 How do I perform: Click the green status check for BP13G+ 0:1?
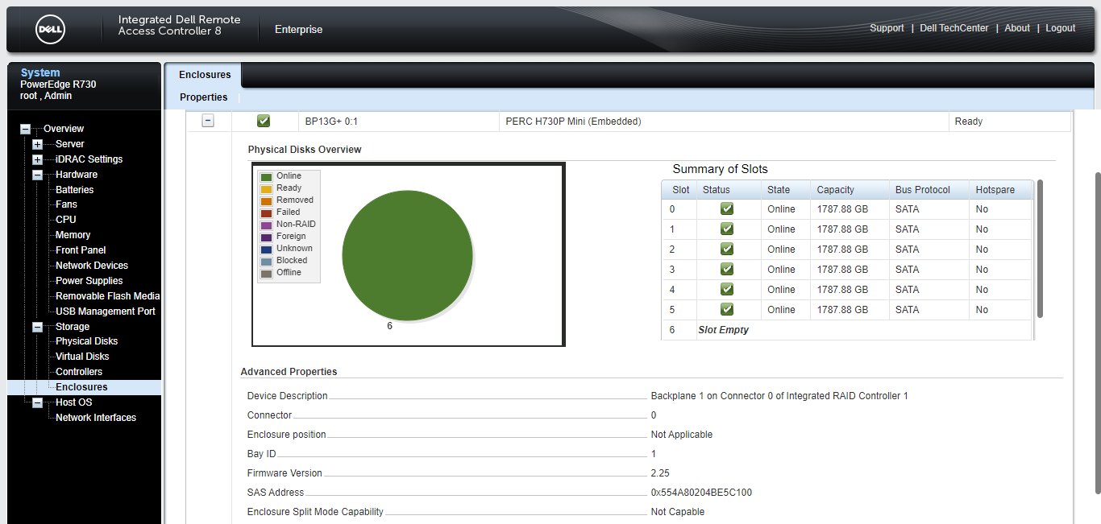point(264,121)
